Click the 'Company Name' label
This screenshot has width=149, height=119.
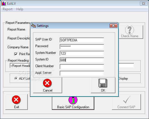point(18,47)
